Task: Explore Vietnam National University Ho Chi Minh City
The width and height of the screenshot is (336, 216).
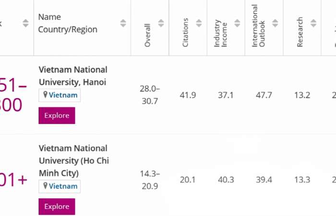Action: [57, 206]
